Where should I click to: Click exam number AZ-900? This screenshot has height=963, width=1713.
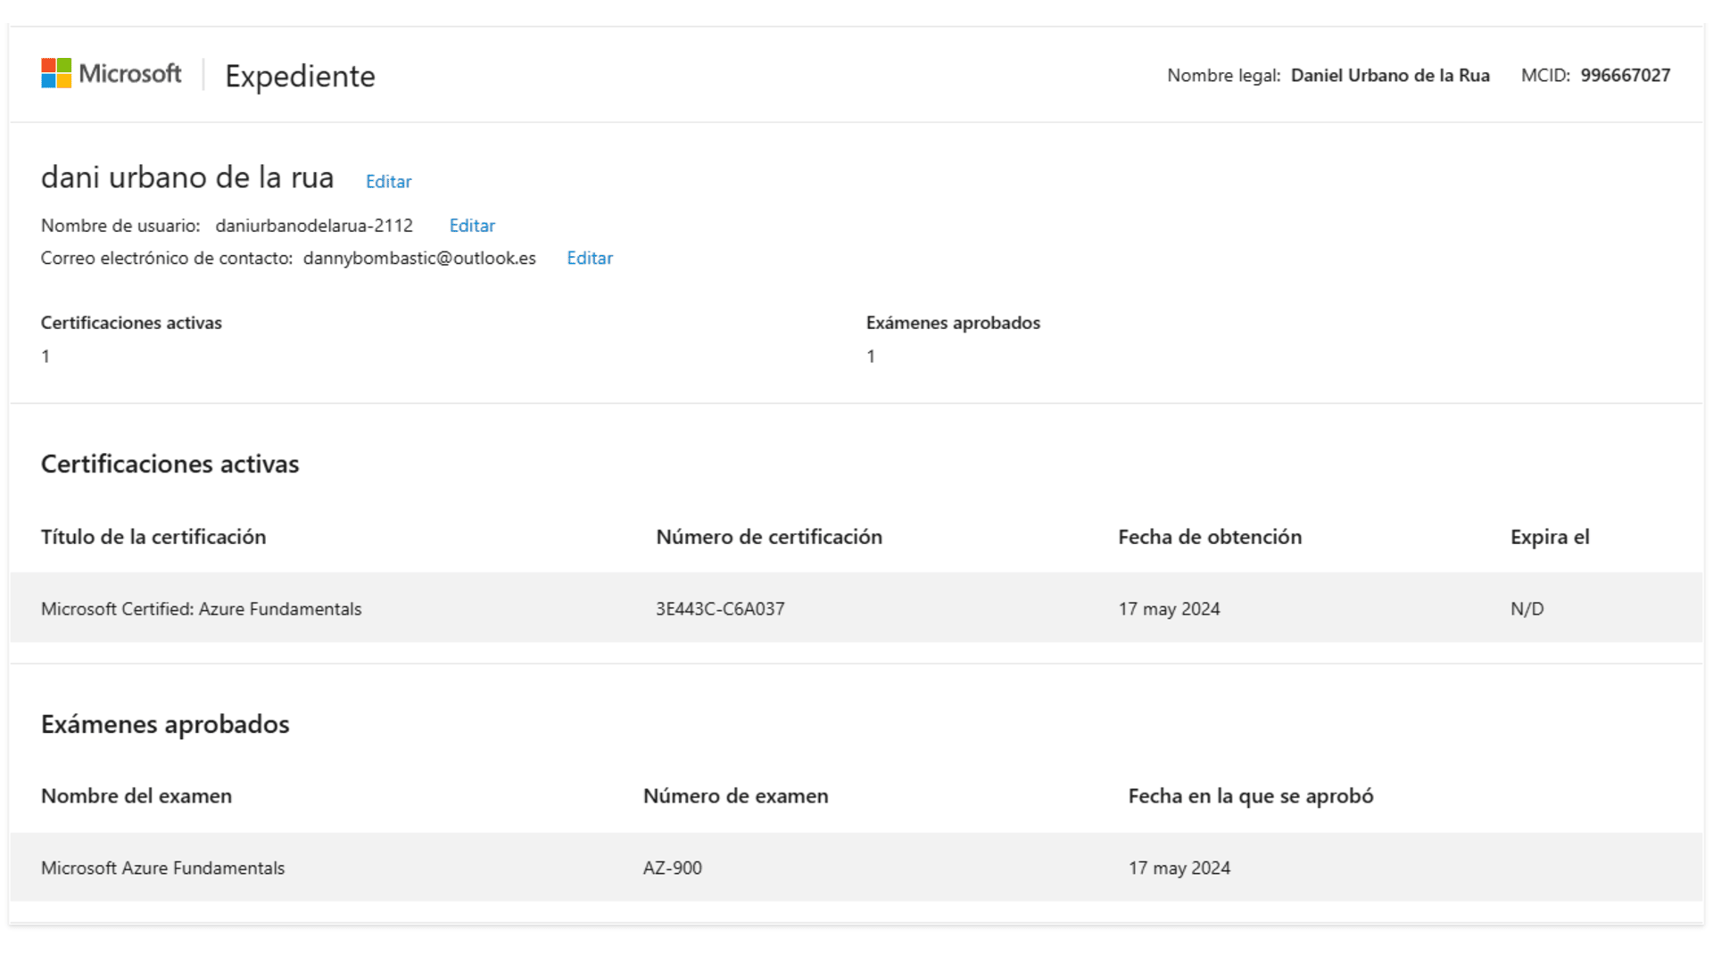point(673,868)
